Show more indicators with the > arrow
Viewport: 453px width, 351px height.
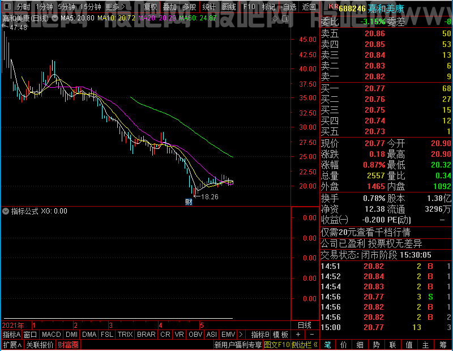241,335
